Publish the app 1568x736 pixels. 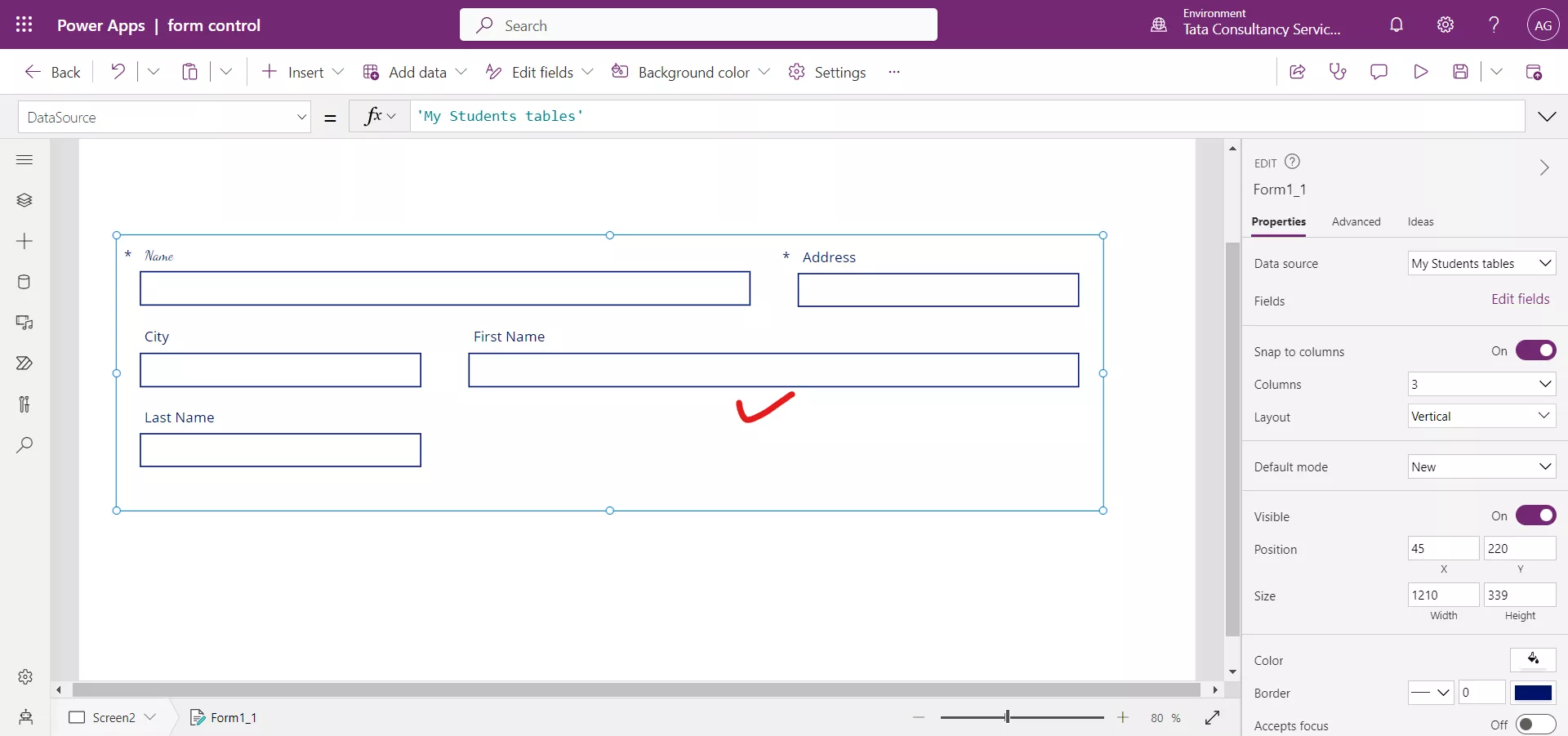(x=1535, y=72)
